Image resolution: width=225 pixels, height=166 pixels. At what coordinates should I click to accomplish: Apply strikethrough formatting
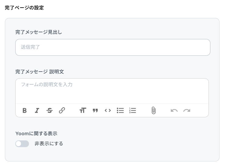[49, 110]
